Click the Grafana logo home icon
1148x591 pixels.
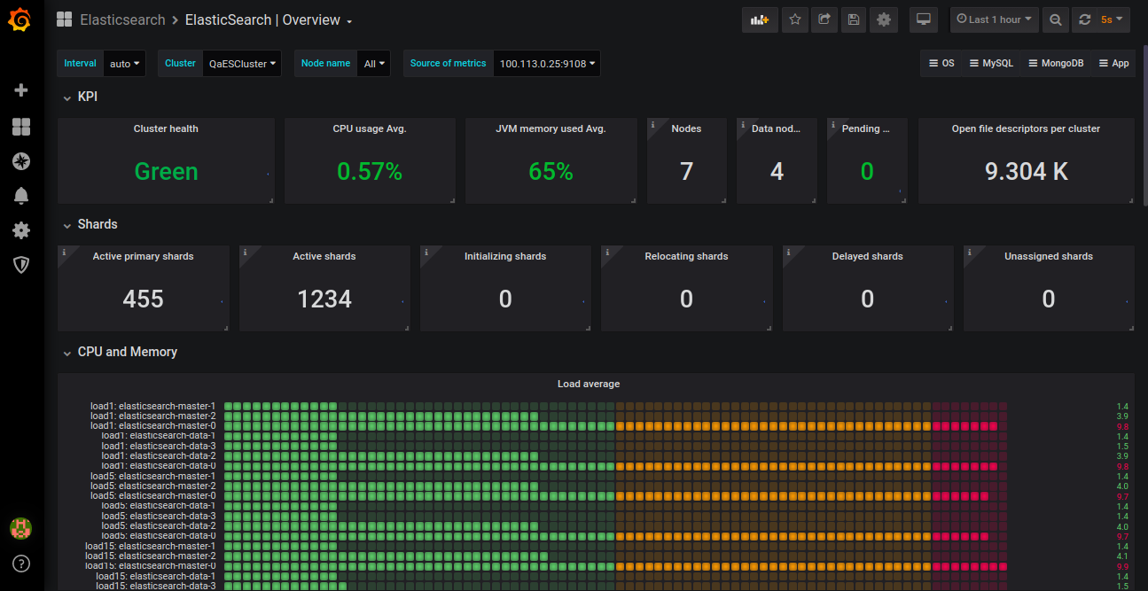[21, 19]
